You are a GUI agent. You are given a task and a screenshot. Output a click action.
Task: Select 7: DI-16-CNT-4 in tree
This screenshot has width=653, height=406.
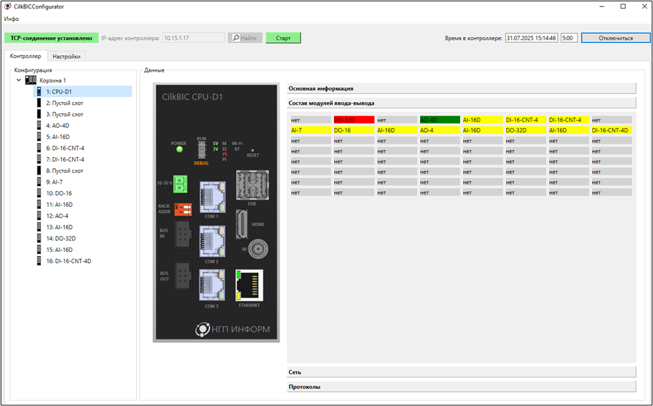coord(65,159)
